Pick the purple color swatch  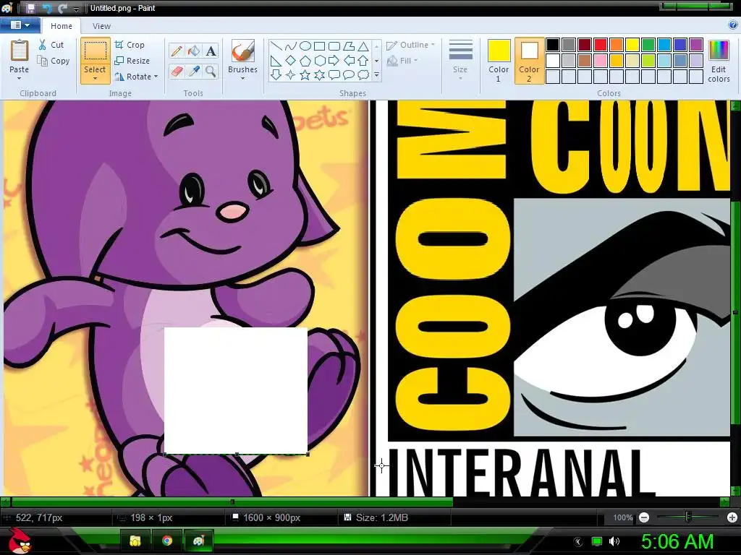click(695, 45)
